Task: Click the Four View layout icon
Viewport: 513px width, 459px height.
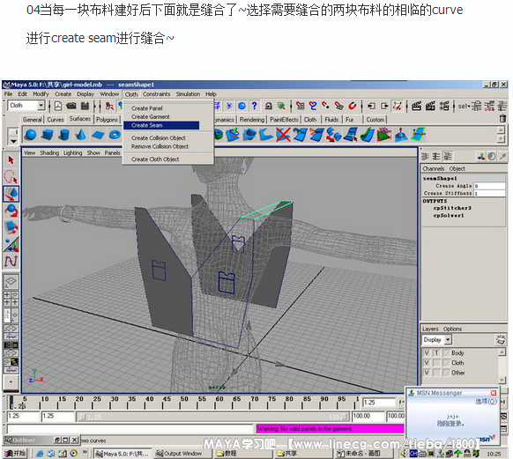Action: (x=11, y=298)
